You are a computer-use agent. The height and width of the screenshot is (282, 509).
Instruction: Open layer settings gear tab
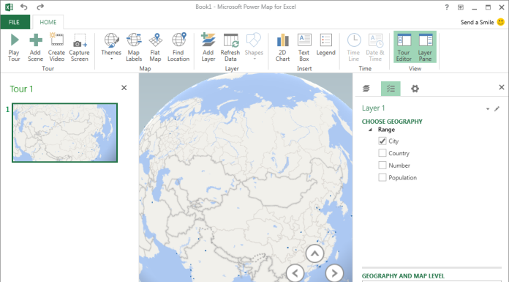(415, 89)
